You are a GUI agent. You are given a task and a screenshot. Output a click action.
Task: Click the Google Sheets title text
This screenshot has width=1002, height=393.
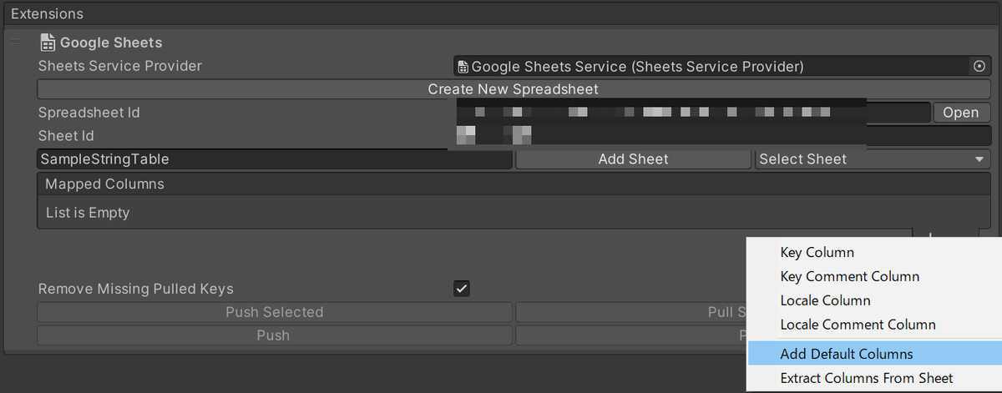tap(111, 43)
